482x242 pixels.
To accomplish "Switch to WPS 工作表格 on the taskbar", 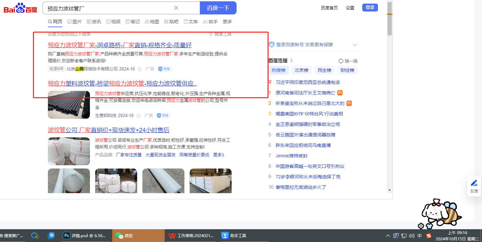I will tap(191, 235).
